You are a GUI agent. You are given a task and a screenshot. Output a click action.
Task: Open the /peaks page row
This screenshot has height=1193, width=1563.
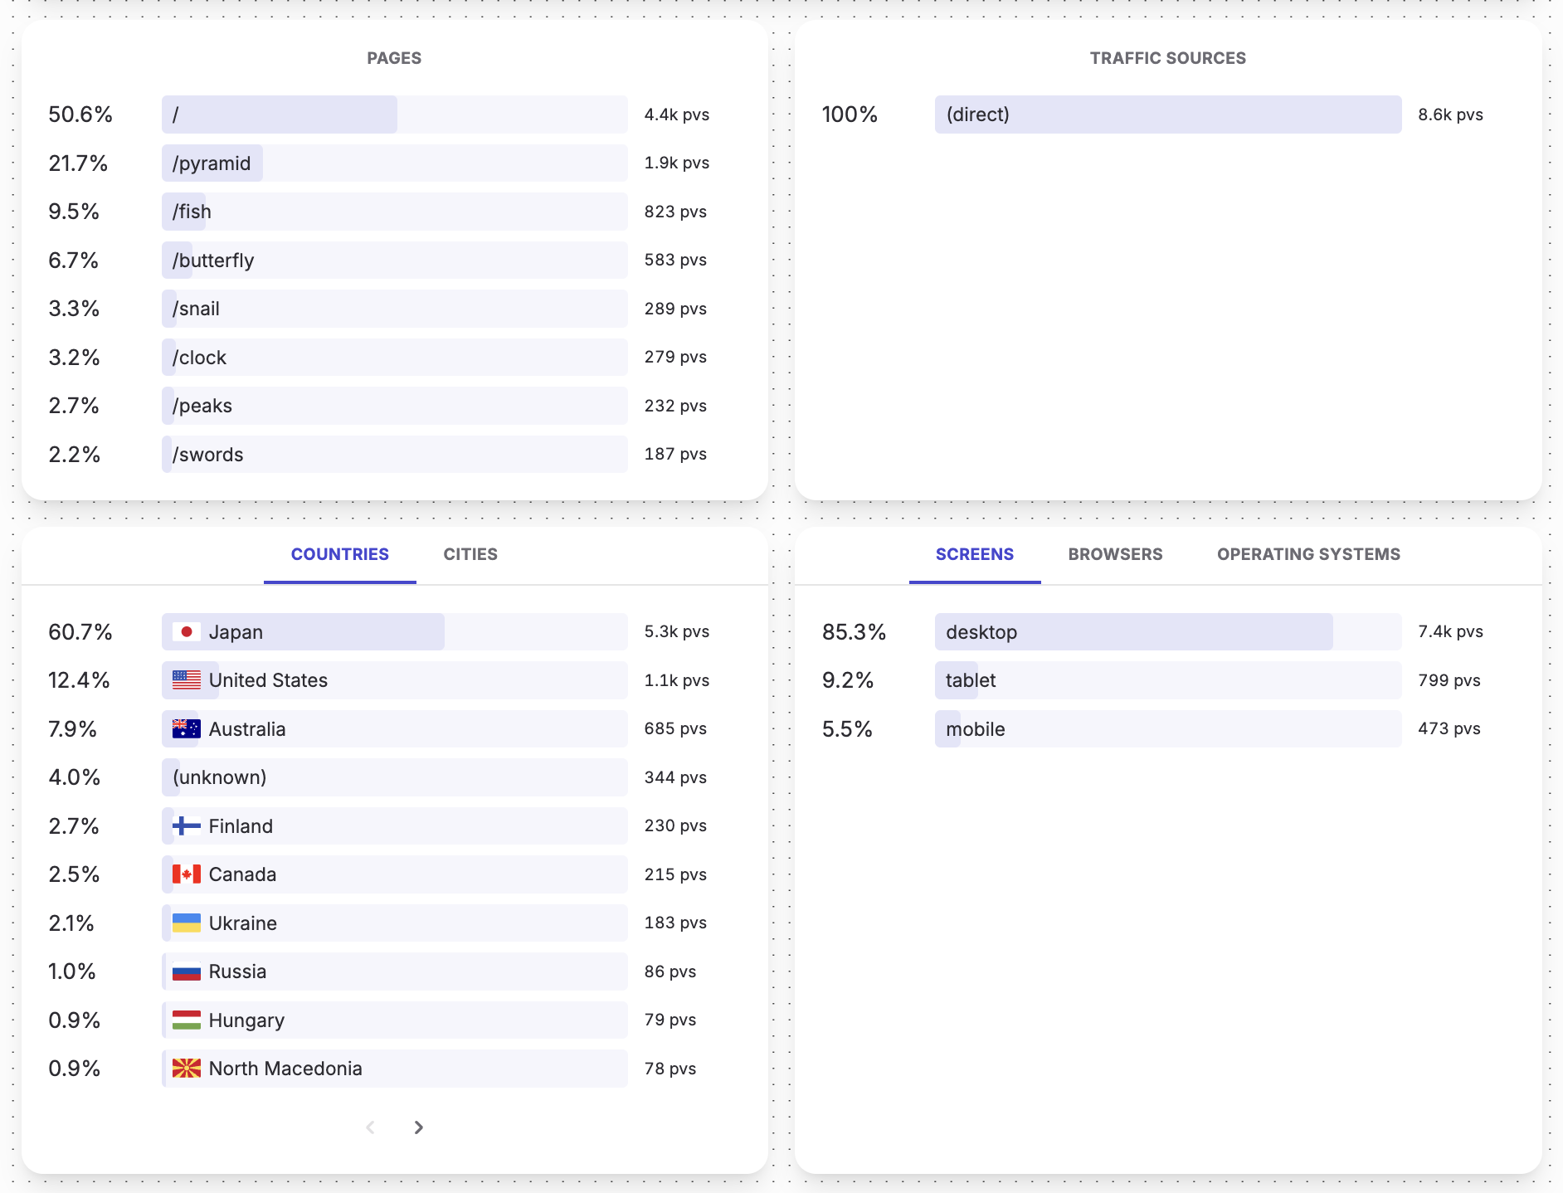point(394,406)
